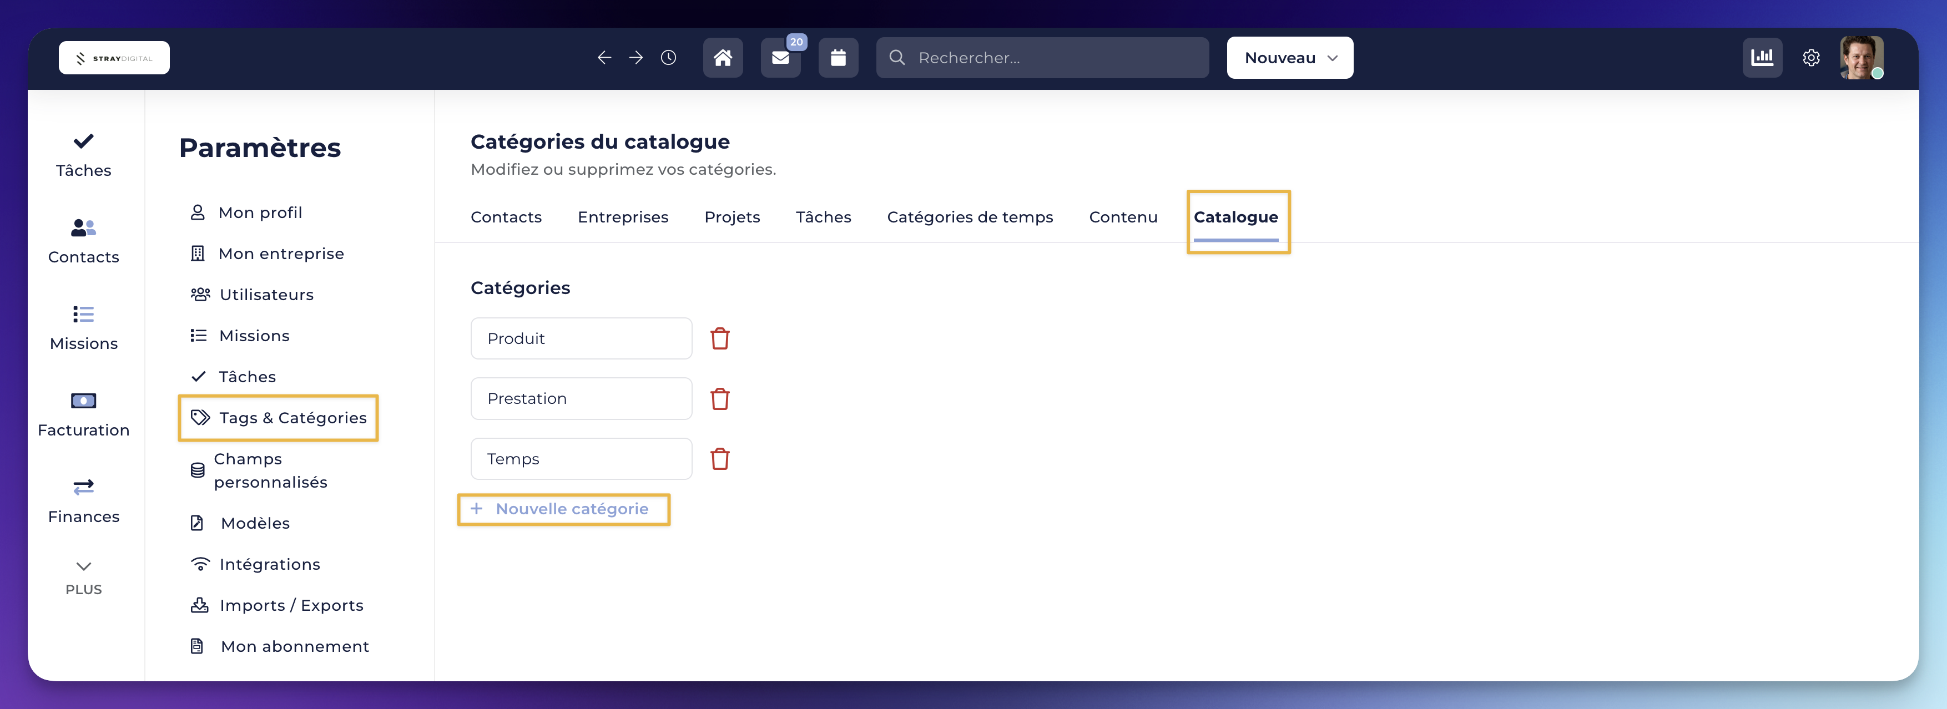Add a Nouvelle catégorie
1947x709 pixels.
(560, 509)
